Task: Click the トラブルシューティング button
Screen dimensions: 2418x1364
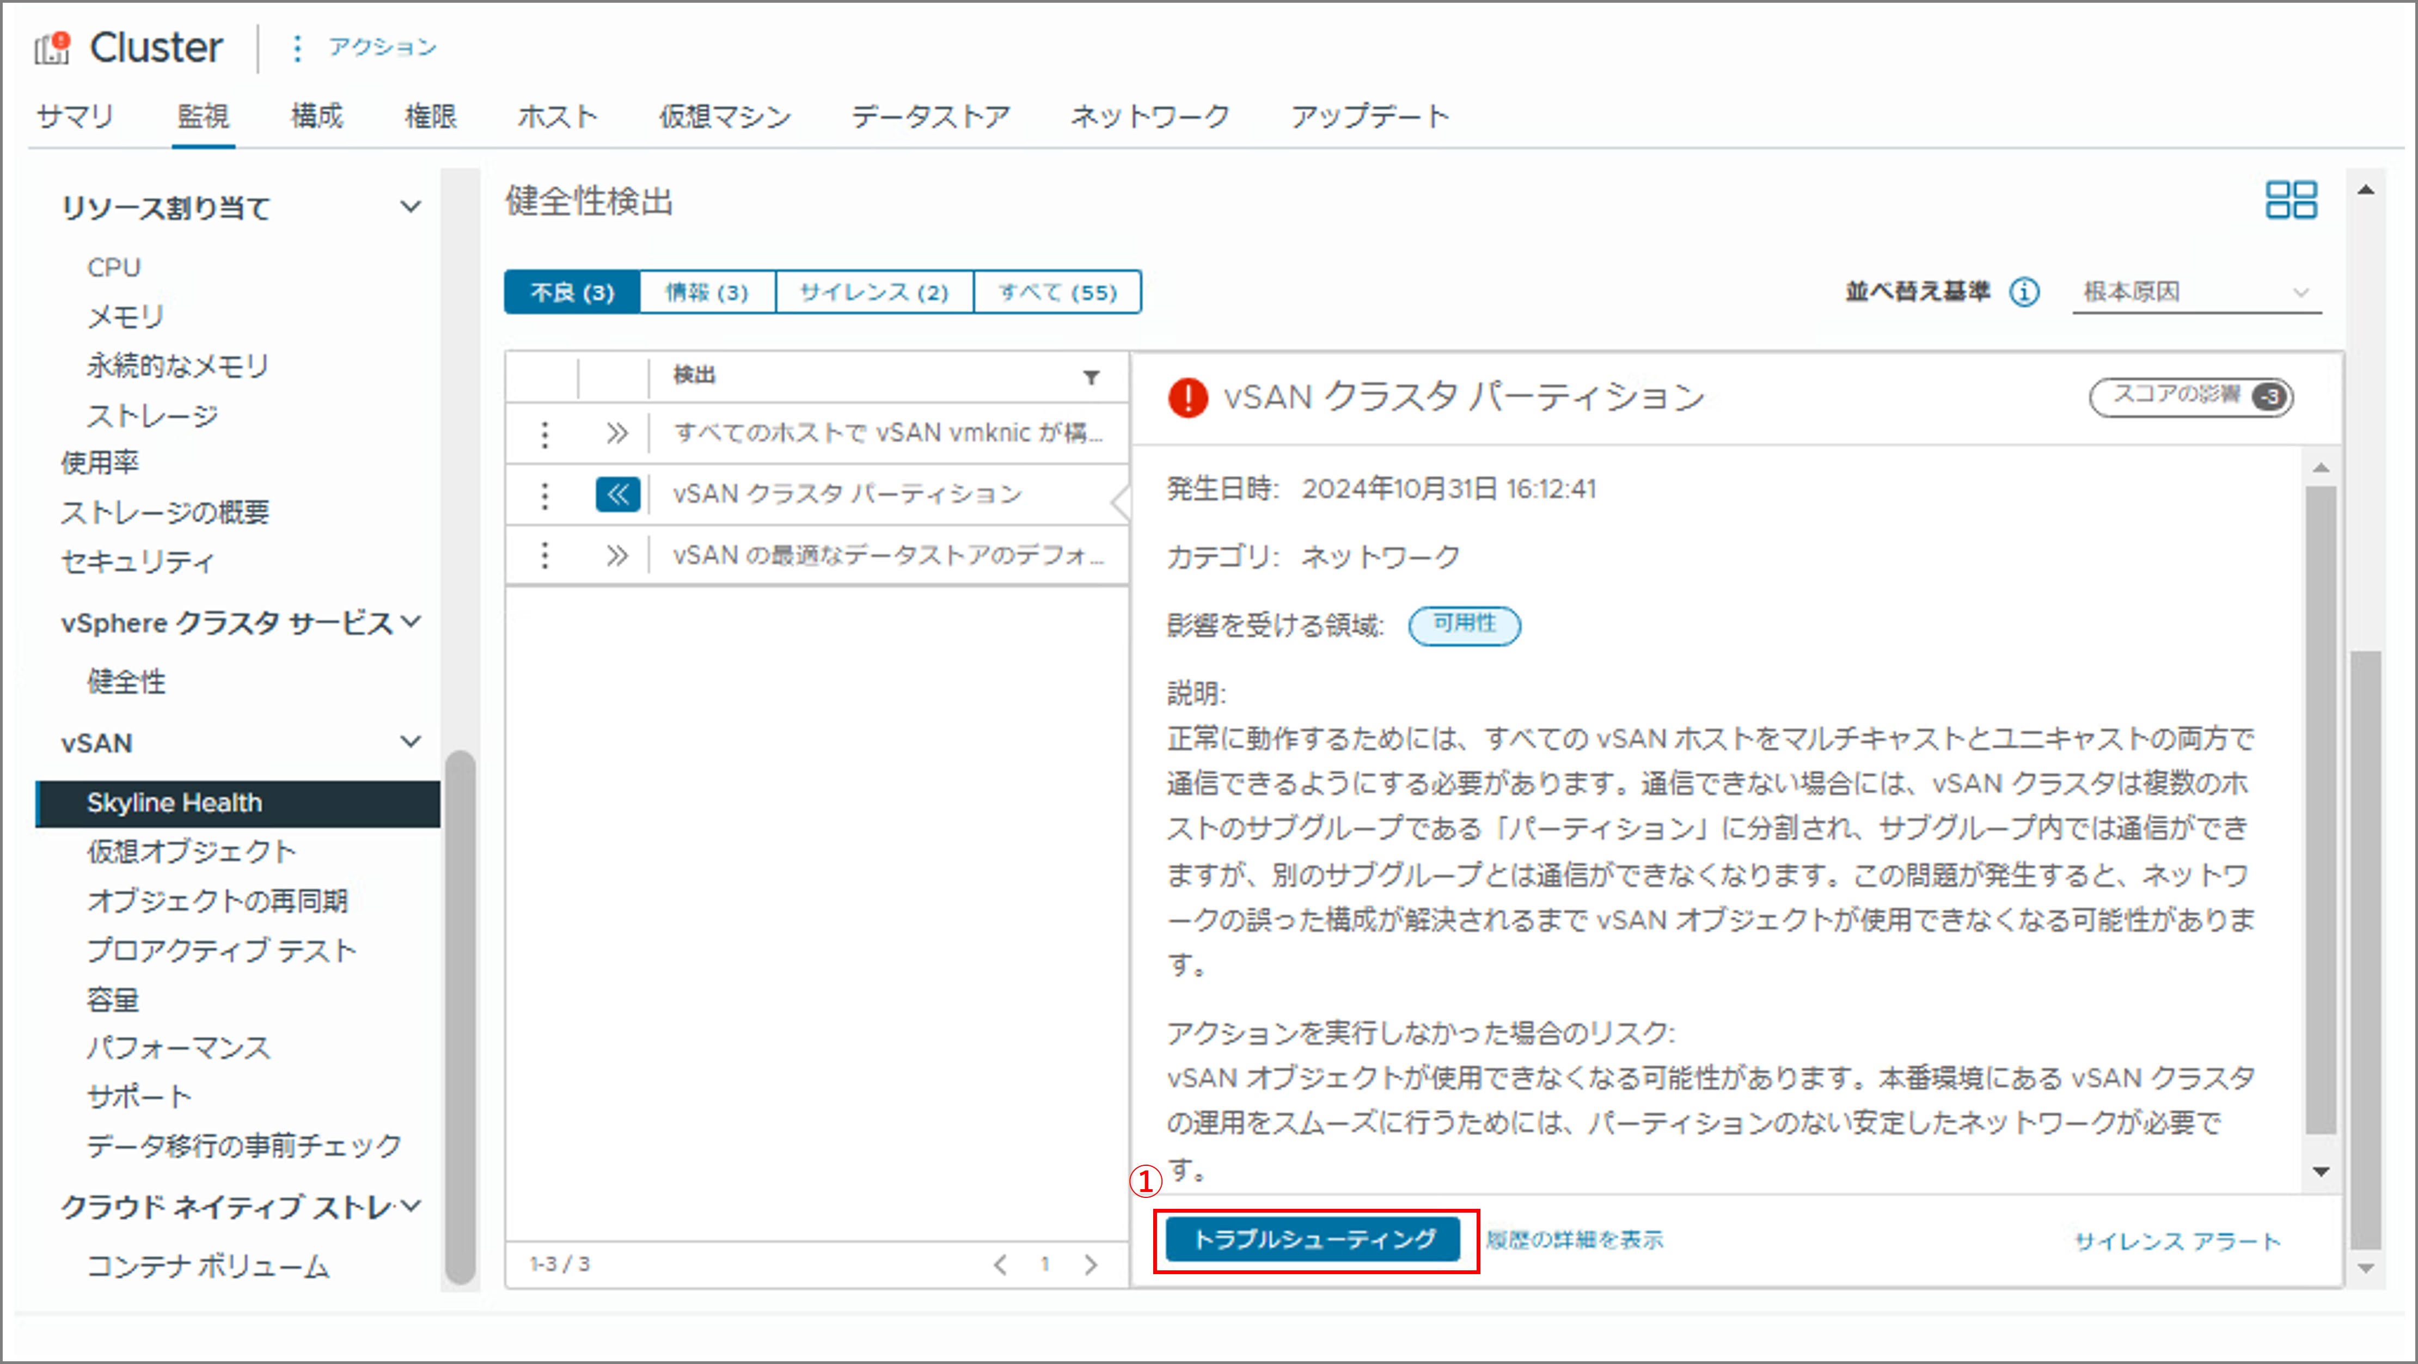Action: pyautogui.click(x=1313, y=1239)
